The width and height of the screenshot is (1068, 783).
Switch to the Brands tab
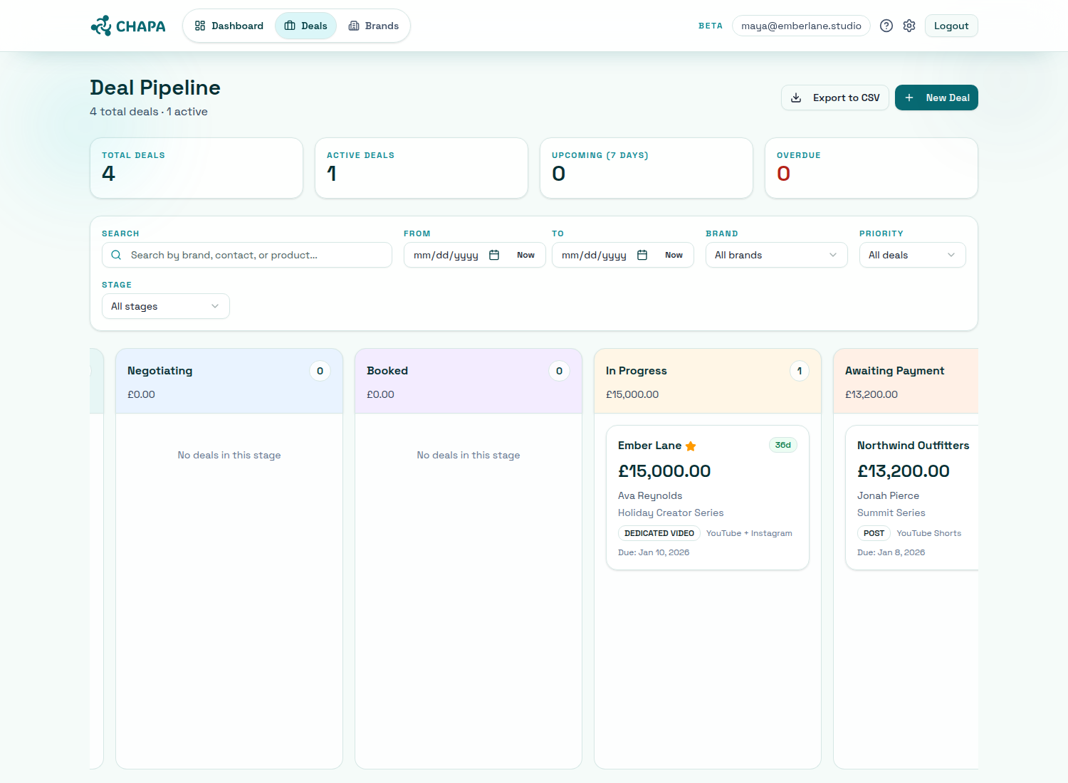point(381,25)
